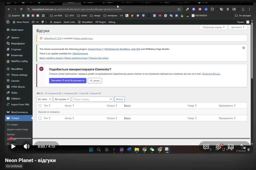Open the wordpress bookmark folder
This screenshot has height=170, width=256.
click(x=110, y=15)
